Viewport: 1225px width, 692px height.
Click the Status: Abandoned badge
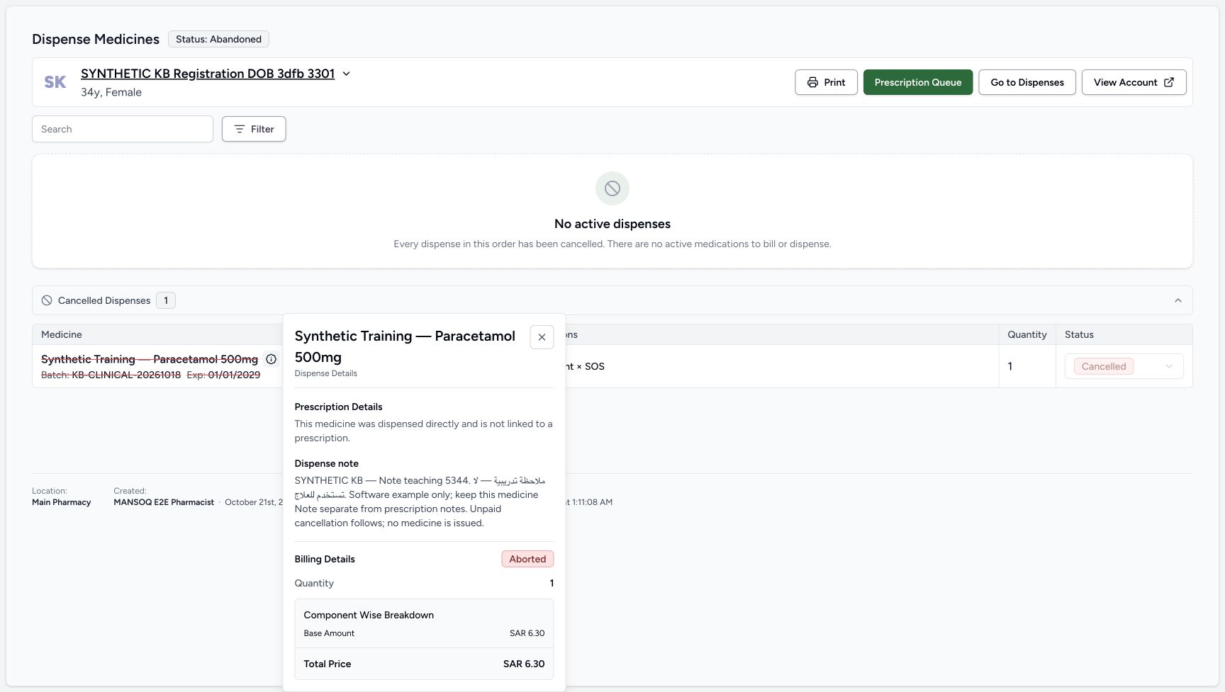pos(218,39)
